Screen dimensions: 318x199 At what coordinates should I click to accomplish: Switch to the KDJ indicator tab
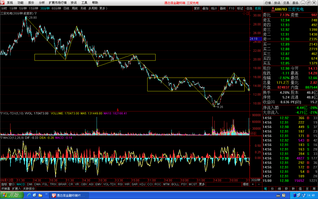[x=142, y=184]
